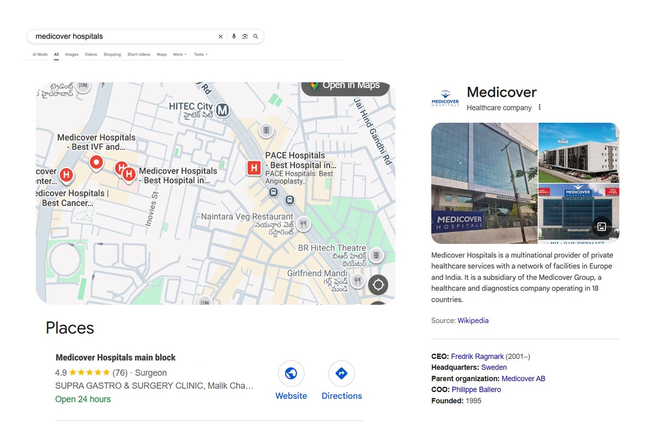Click the search magnifier icon

pos(256,36)
